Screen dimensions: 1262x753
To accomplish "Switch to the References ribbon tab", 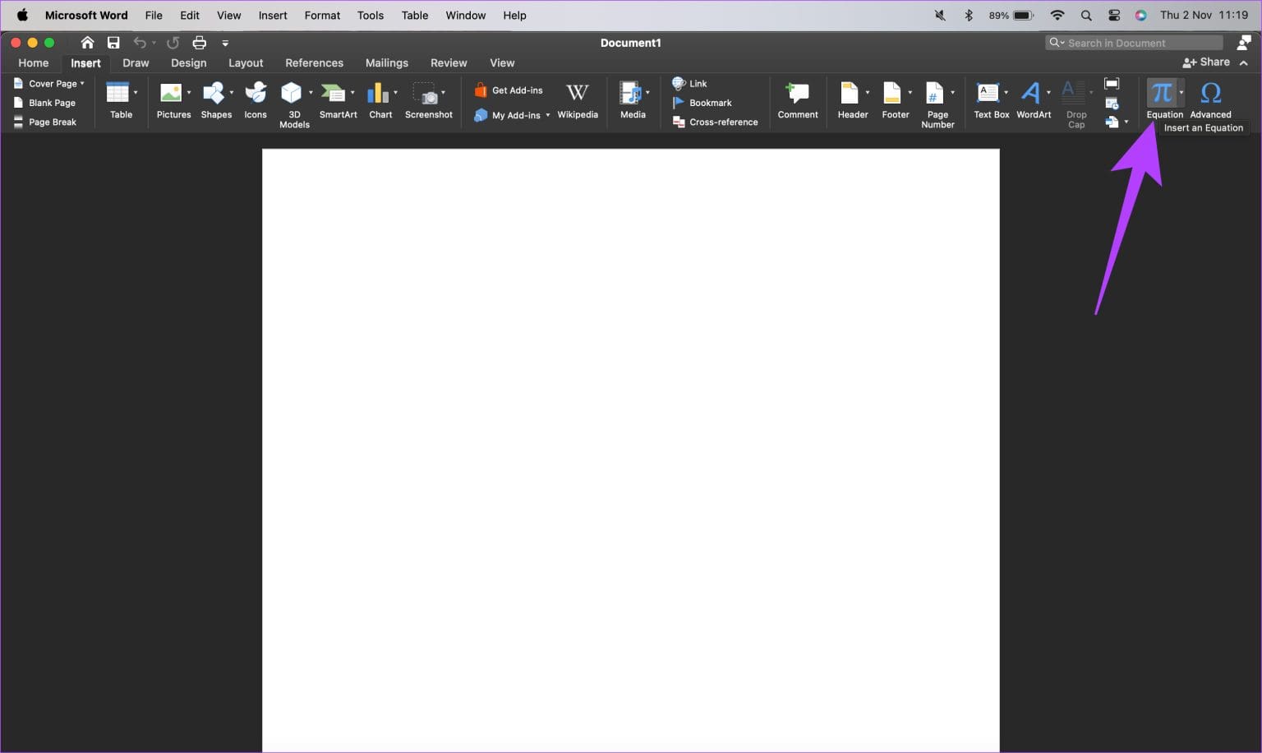I will (314, 62).
